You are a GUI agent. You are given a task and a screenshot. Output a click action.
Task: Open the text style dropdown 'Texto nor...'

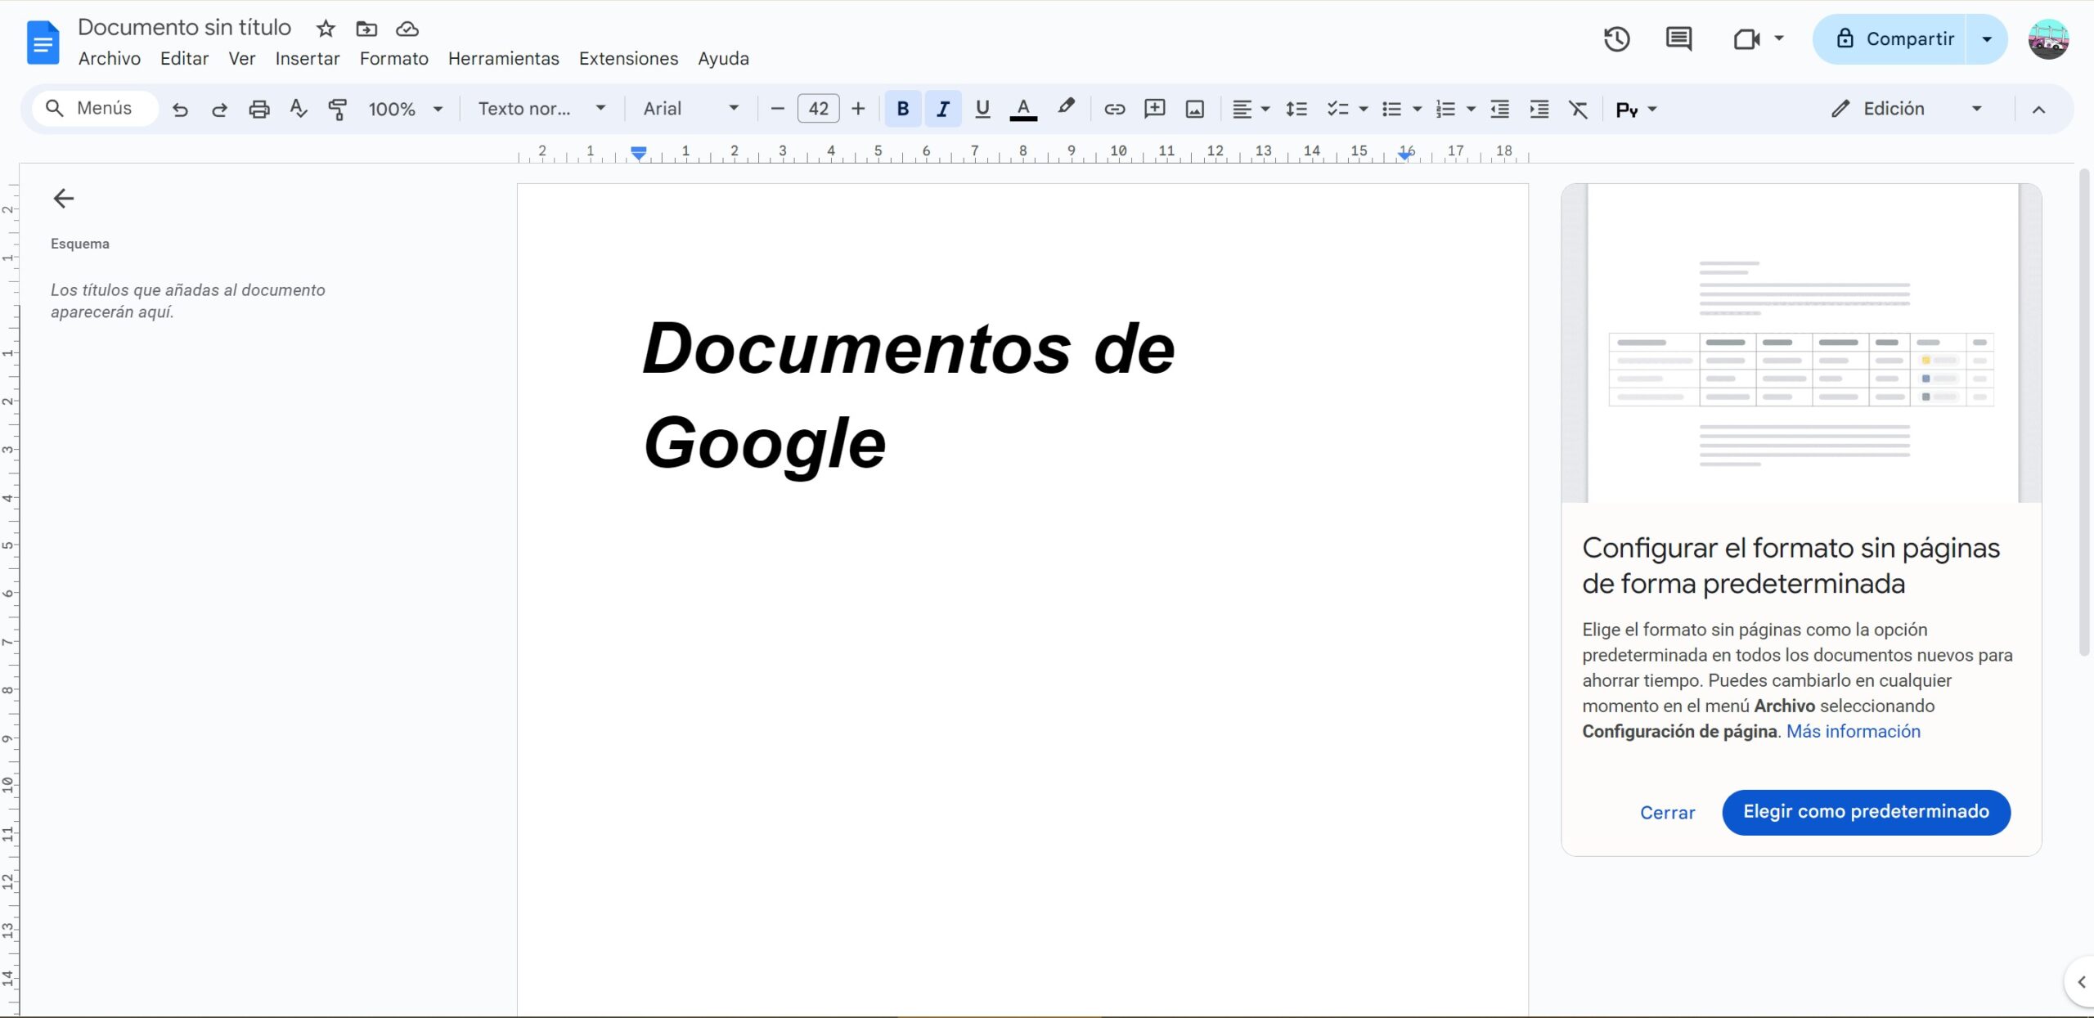(x=541, y=109)
